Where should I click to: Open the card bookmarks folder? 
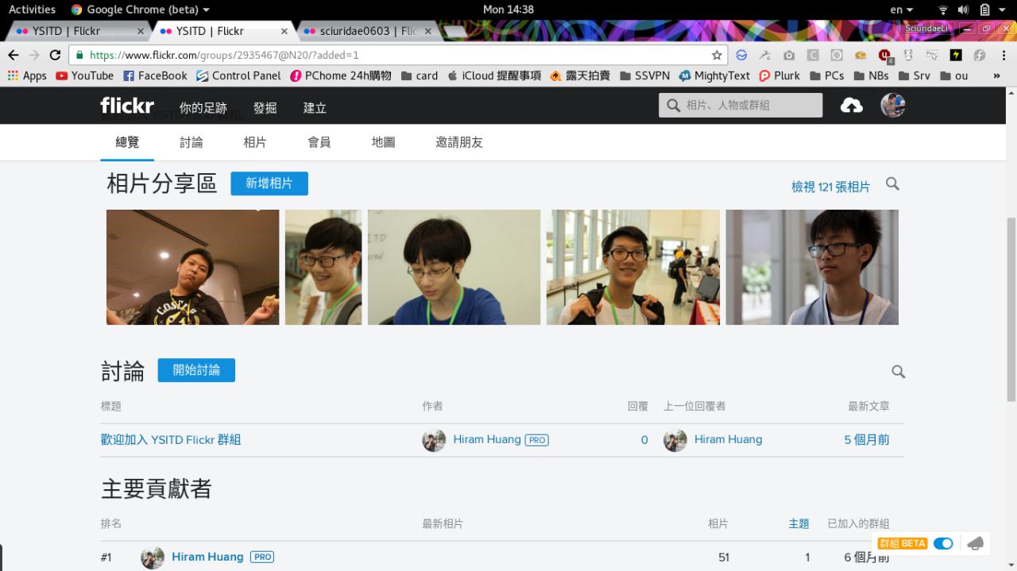(x=419, y=75)
